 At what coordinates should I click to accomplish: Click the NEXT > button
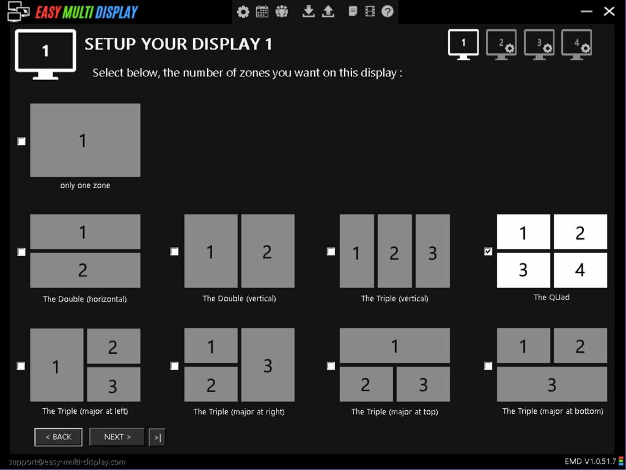coord(116,436)
